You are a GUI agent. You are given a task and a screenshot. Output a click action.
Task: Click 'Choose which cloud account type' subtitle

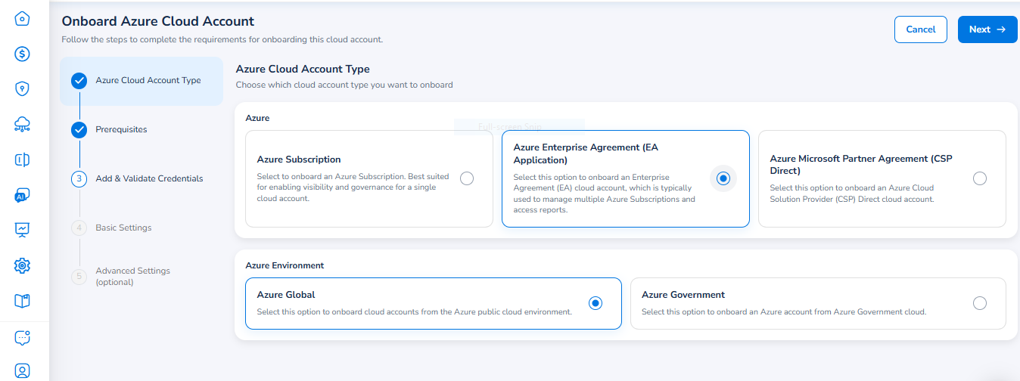click(x=344, y=85)
